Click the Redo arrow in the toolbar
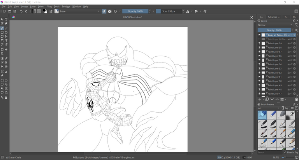The width and height of the screenshot is (299, 160). click(x=26, y=11)
